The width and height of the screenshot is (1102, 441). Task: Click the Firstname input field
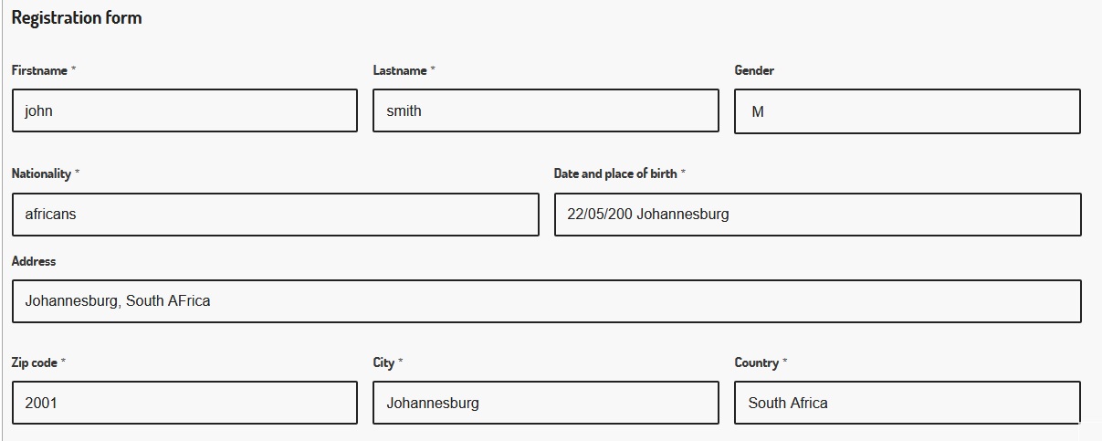pyautogui.click(x=184, y=110)
